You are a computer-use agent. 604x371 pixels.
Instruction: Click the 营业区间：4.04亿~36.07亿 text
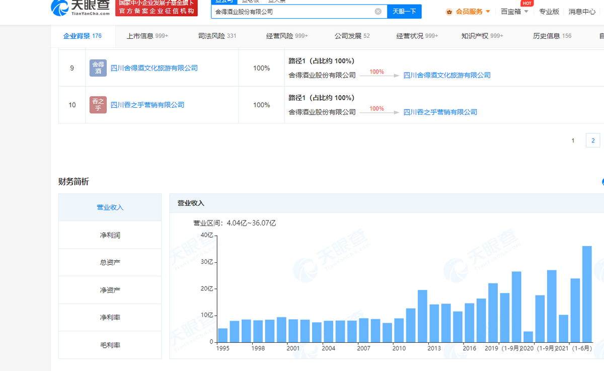coord(235,223)
